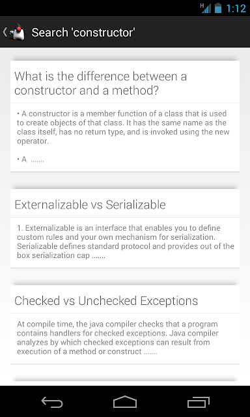
Task: Tap the word 'operator.' in first card
Action: pos(33,141)
